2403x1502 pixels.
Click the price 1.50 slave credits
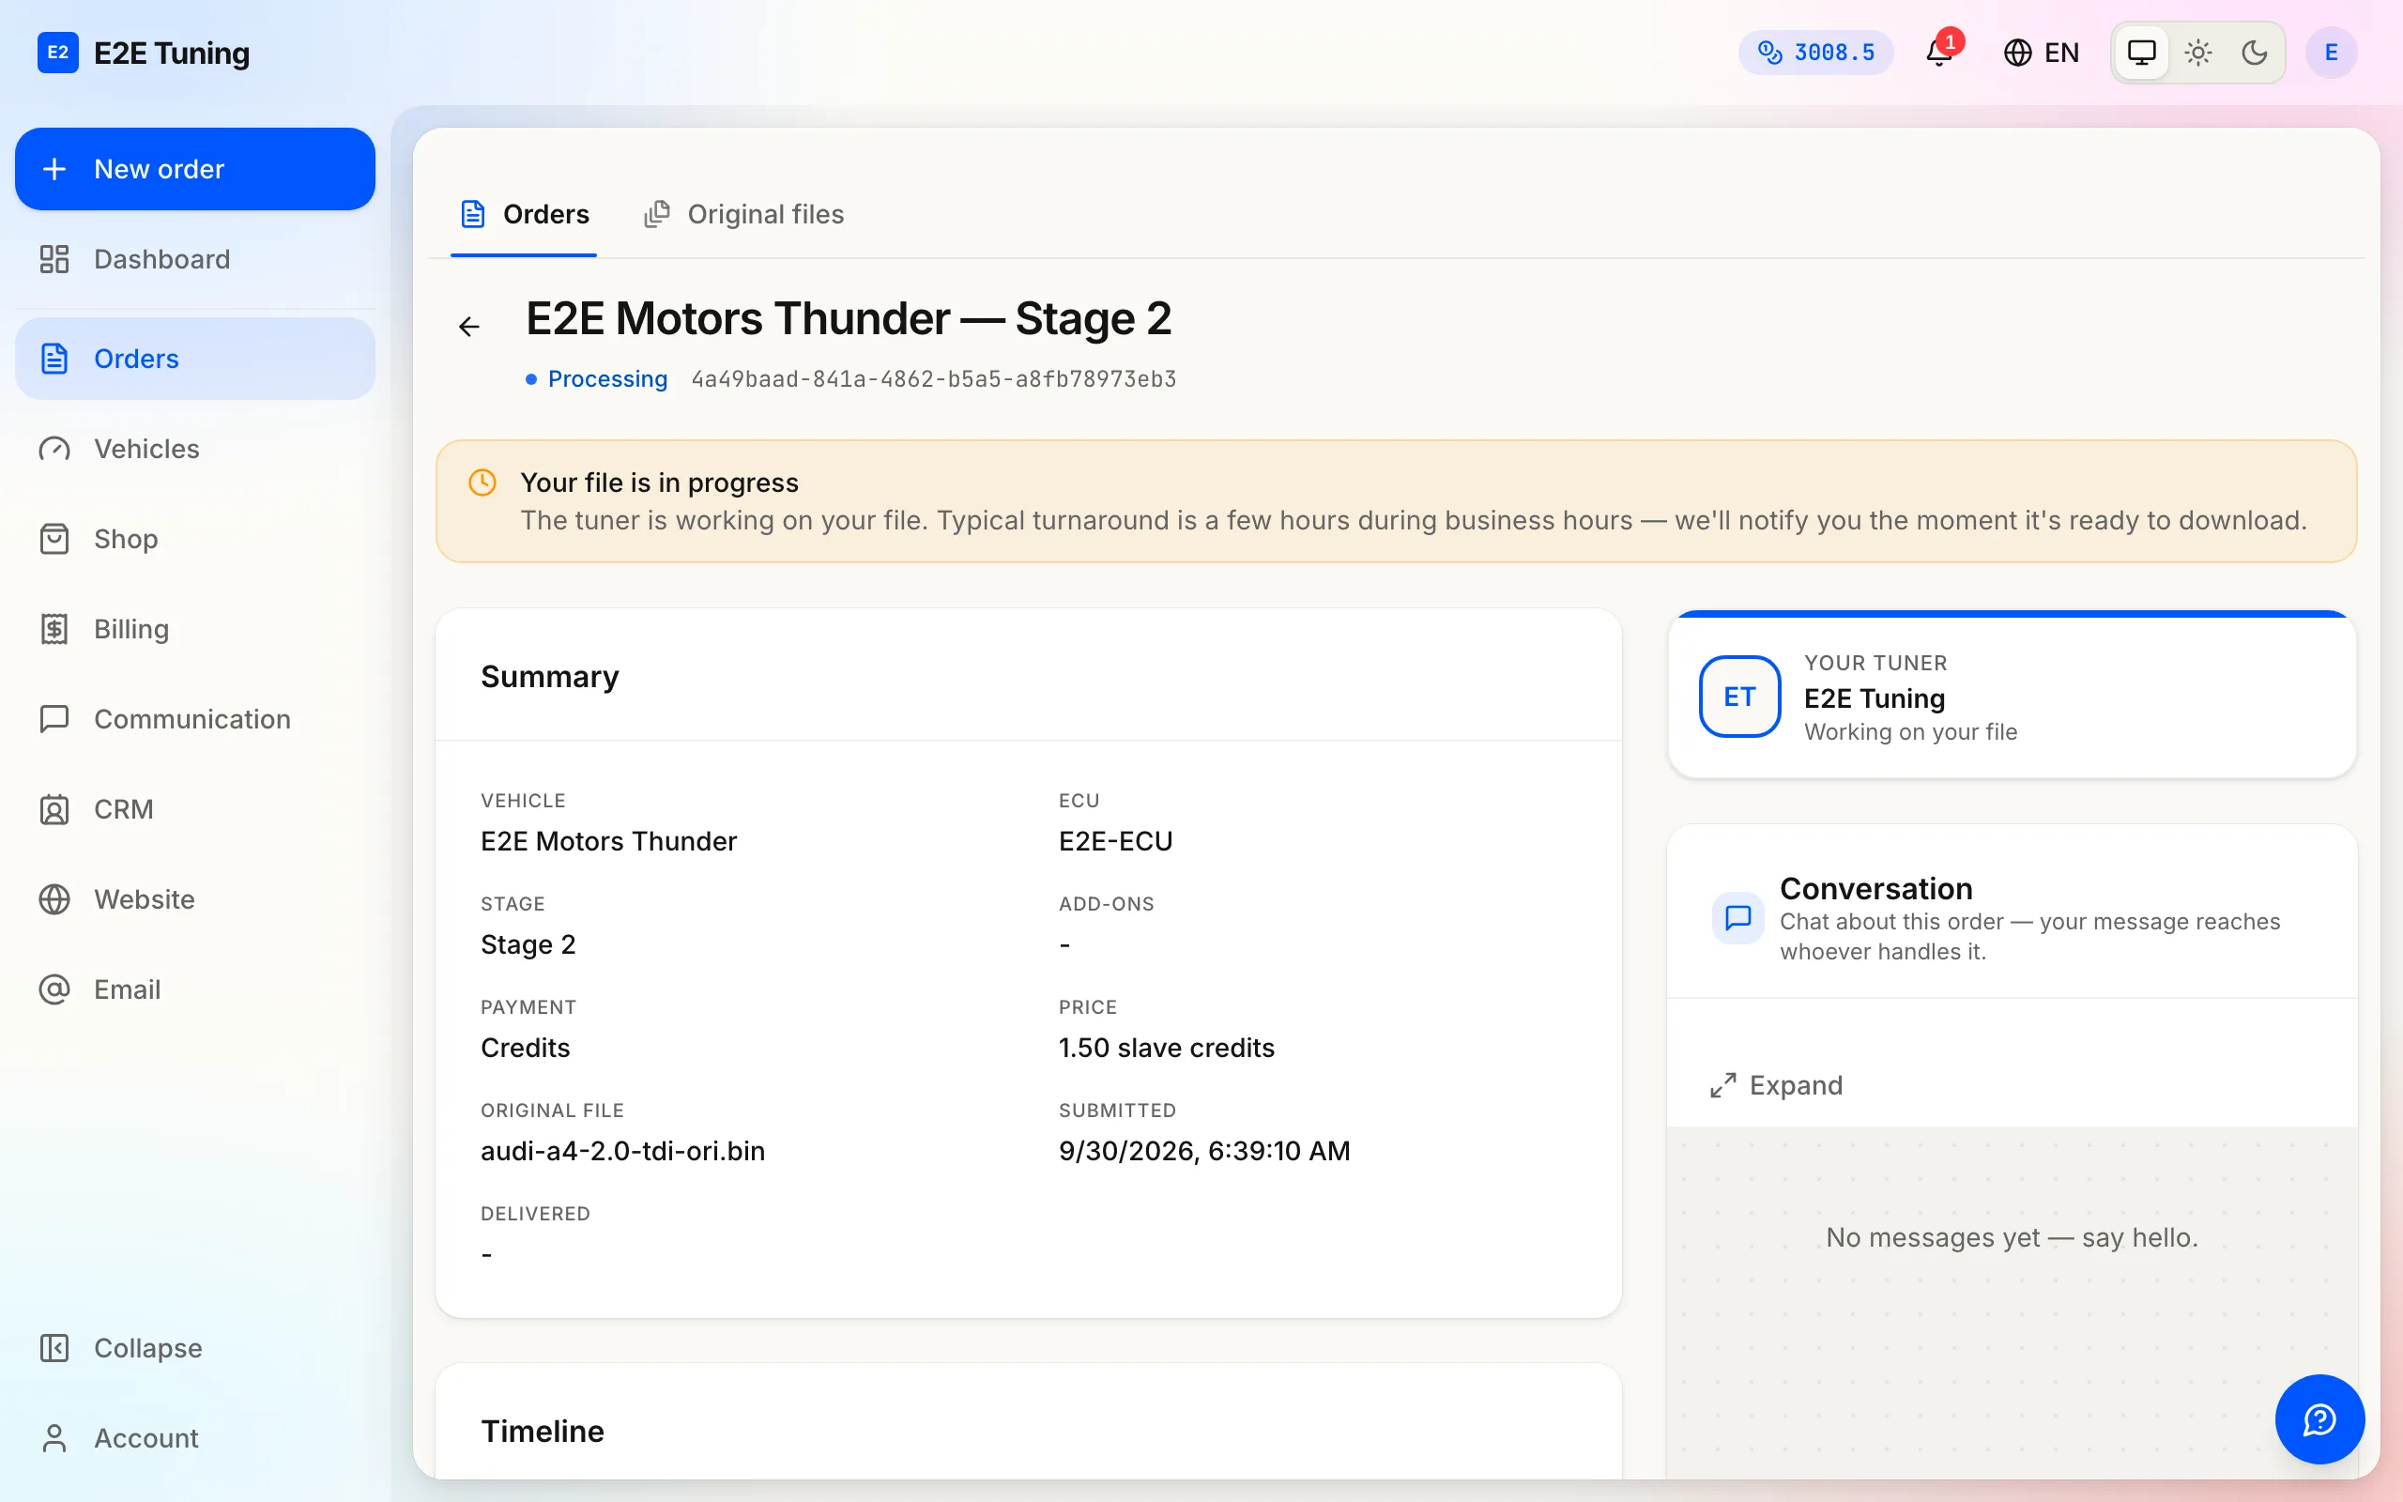[1167, 1048]
